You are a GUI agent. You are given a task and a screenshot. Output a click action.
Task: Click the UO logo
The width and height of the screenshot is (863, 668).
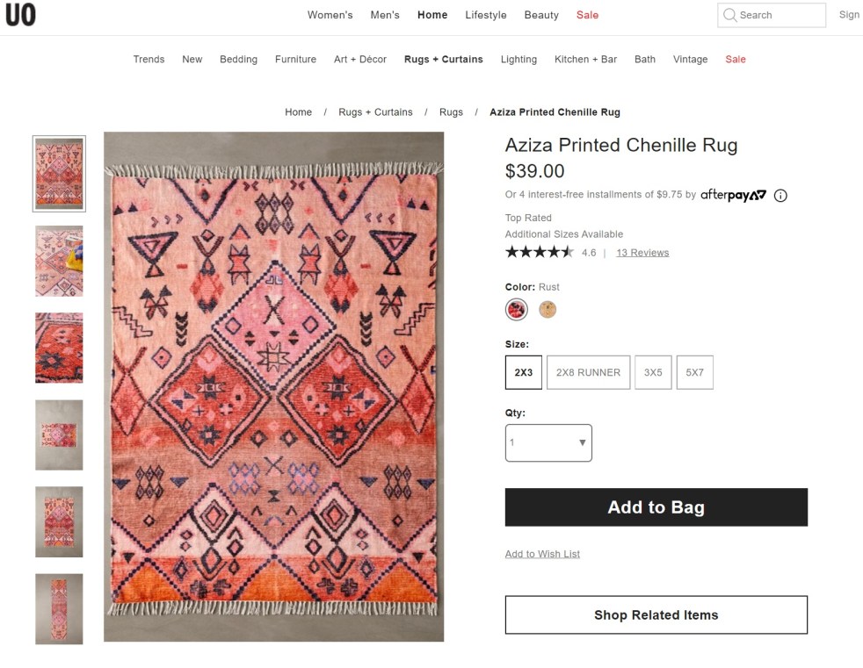[x=20, y=15]
